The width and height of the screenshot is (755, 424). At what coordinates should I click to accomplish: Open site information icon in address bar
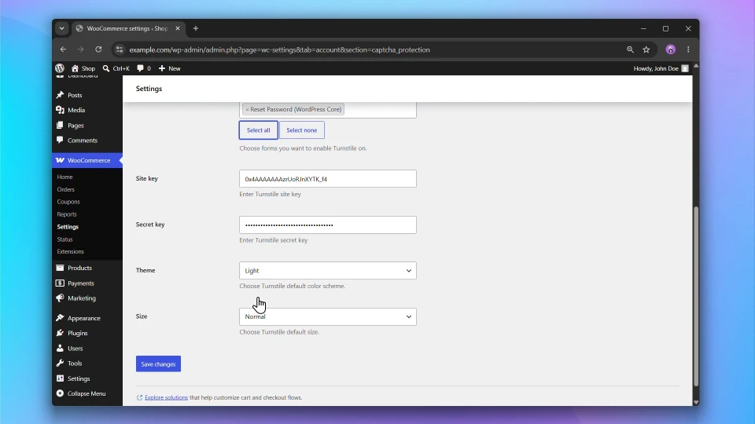[120, 49]
